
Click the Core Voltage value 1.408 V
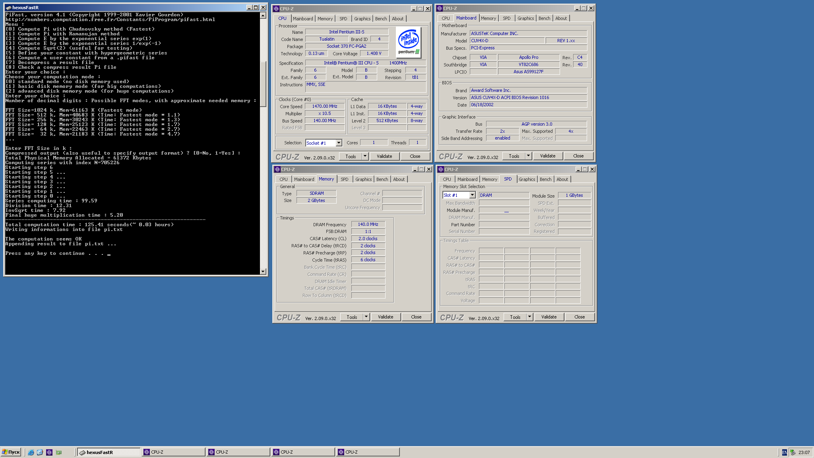(374, 53)
